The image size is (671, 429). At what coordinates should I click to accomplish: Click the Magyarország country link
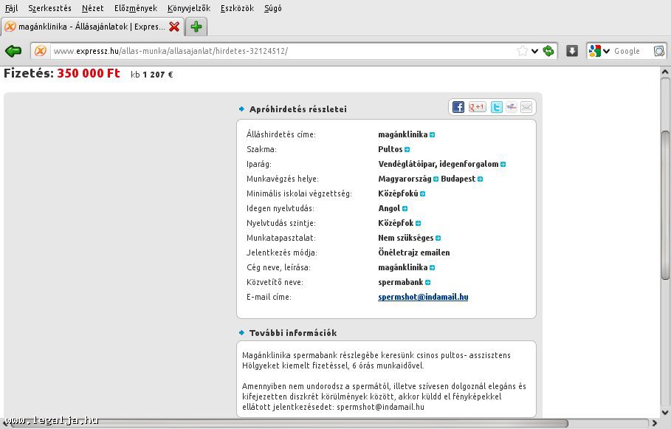405,179
